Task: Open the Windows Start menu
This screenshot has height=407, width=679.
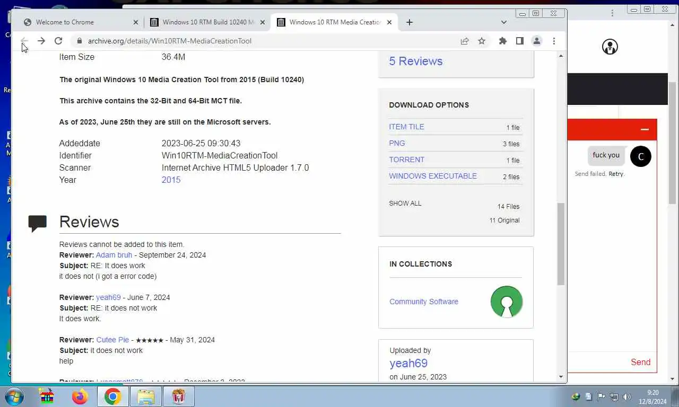Action: coord(14,396)
